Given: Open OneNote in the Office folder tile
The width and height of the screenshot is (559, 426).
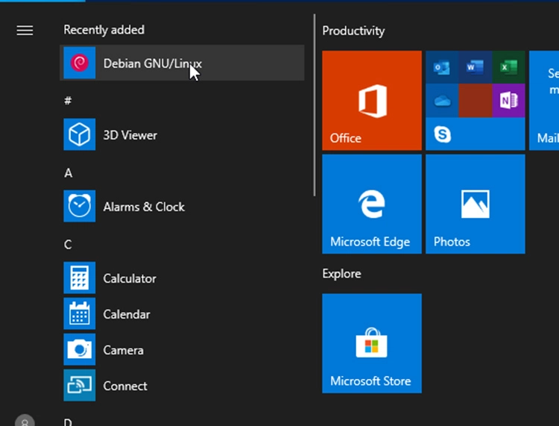Looking at the screenshot, I should click(509, 101).
